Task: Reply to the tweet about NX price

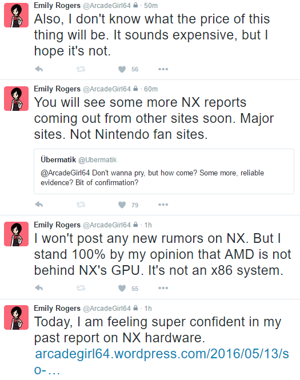Action: pyautogui.click(x=39, y=69)
